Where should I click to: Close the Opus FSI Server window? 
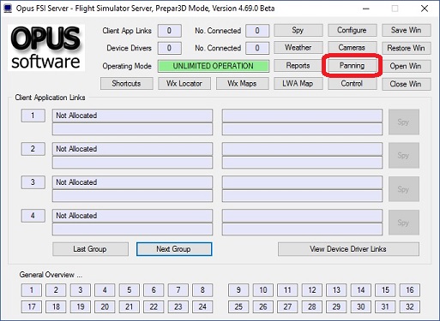[x=425, y=9]
